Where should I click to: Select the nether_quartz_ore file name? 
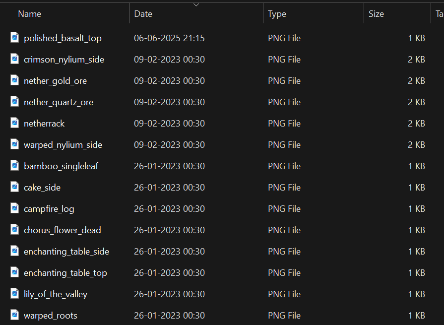59,102
